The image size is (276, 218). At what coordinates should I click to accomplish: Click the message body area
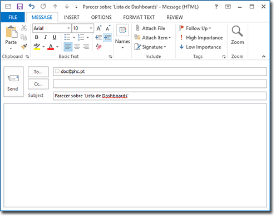(x=135, y=155)
